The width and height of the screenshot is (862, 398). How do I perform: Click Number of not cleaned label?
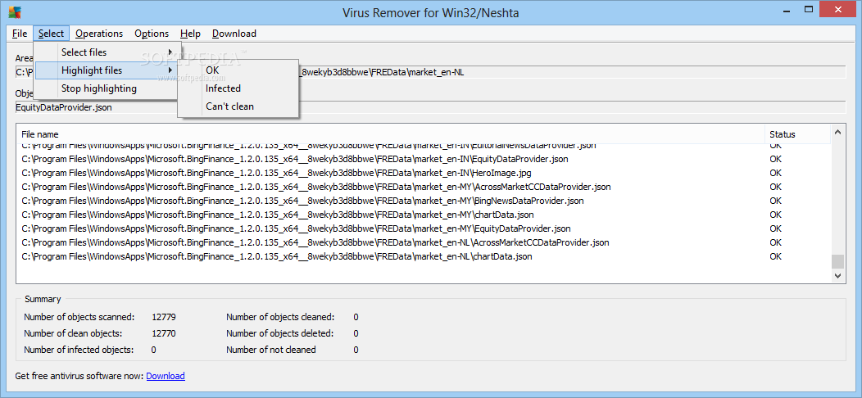[x=271, y=350]
